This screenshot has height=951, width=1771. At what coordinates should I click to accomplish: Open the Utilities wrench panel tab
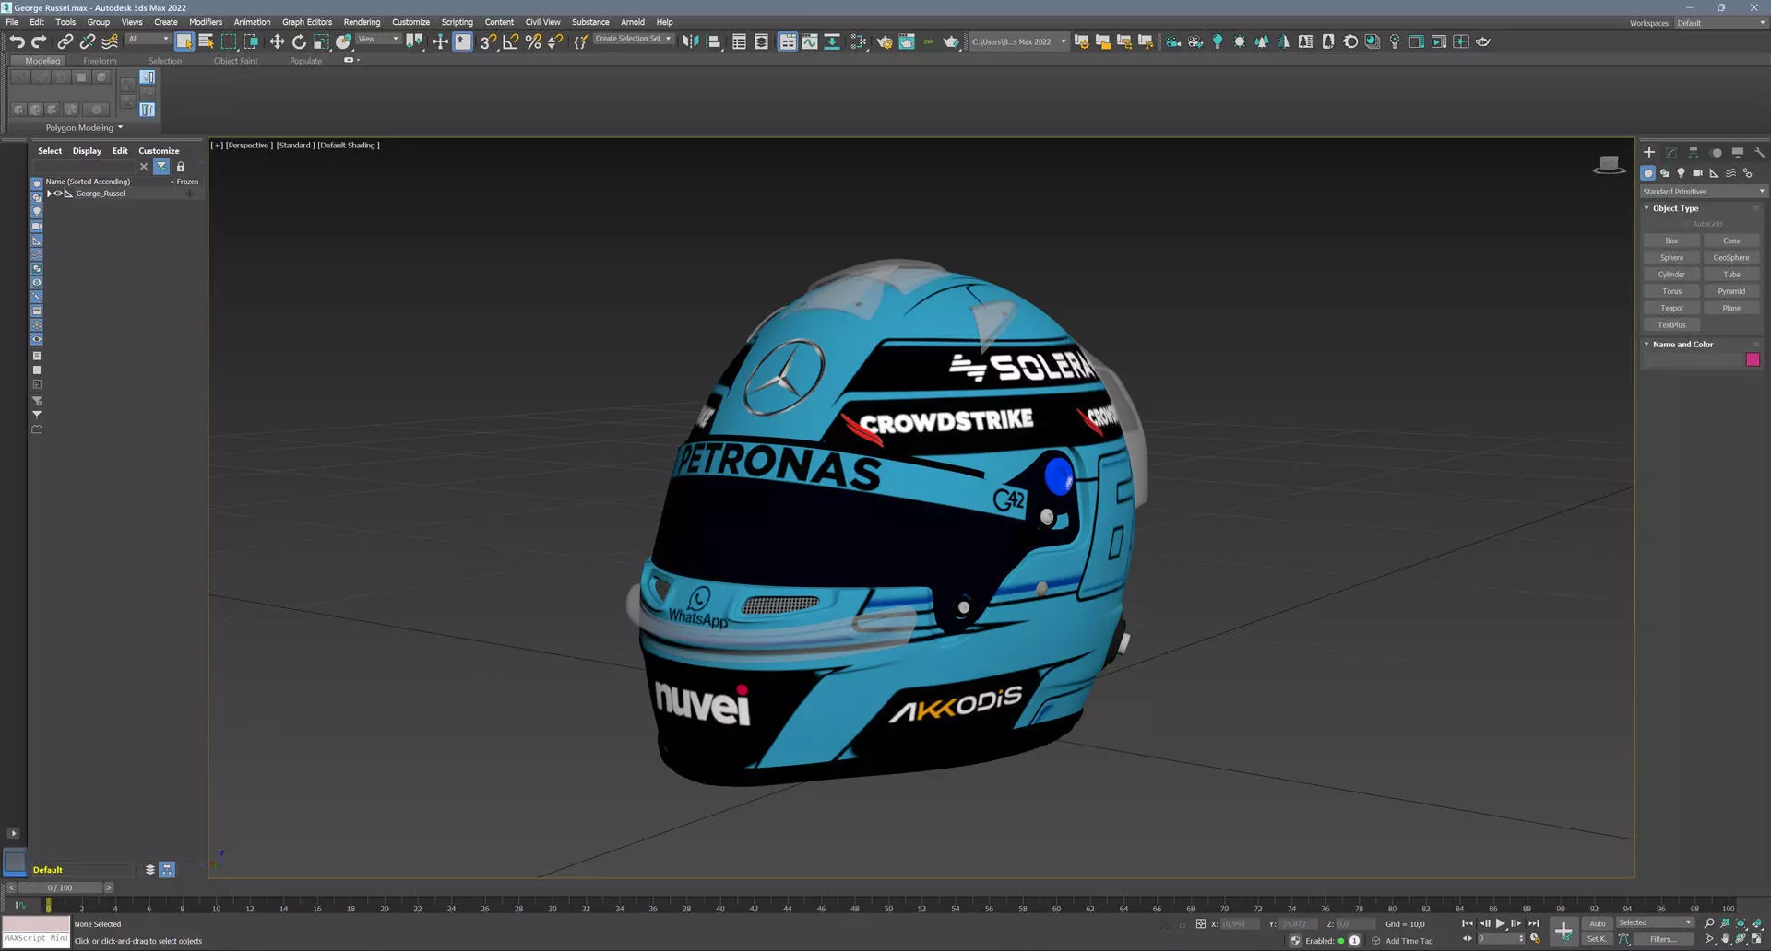tap(1760, 152)
